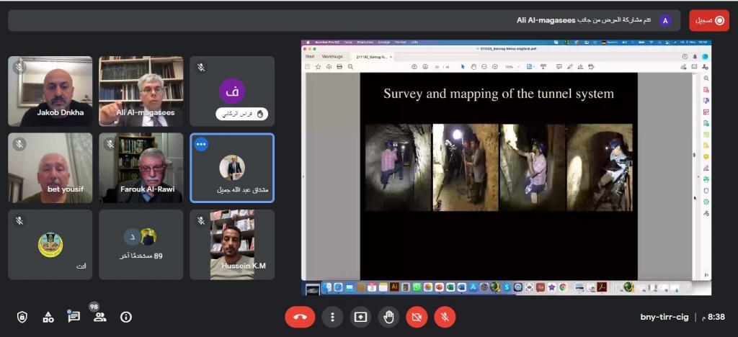Unmute the microphone in bottom bar

point(445,317)
